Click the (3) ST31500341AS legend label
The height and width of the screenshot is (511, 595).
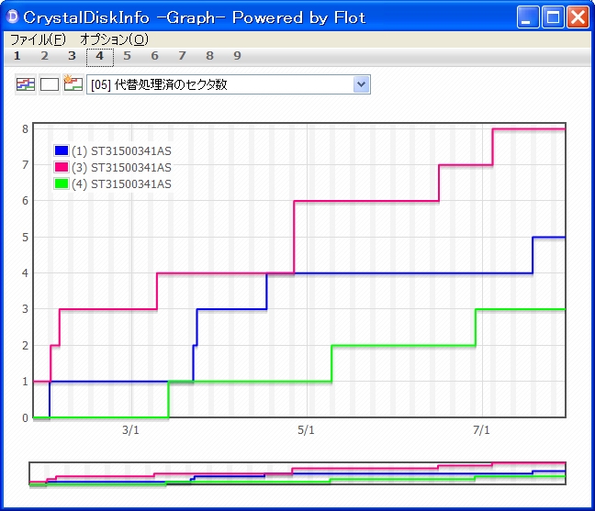(121, 167)
